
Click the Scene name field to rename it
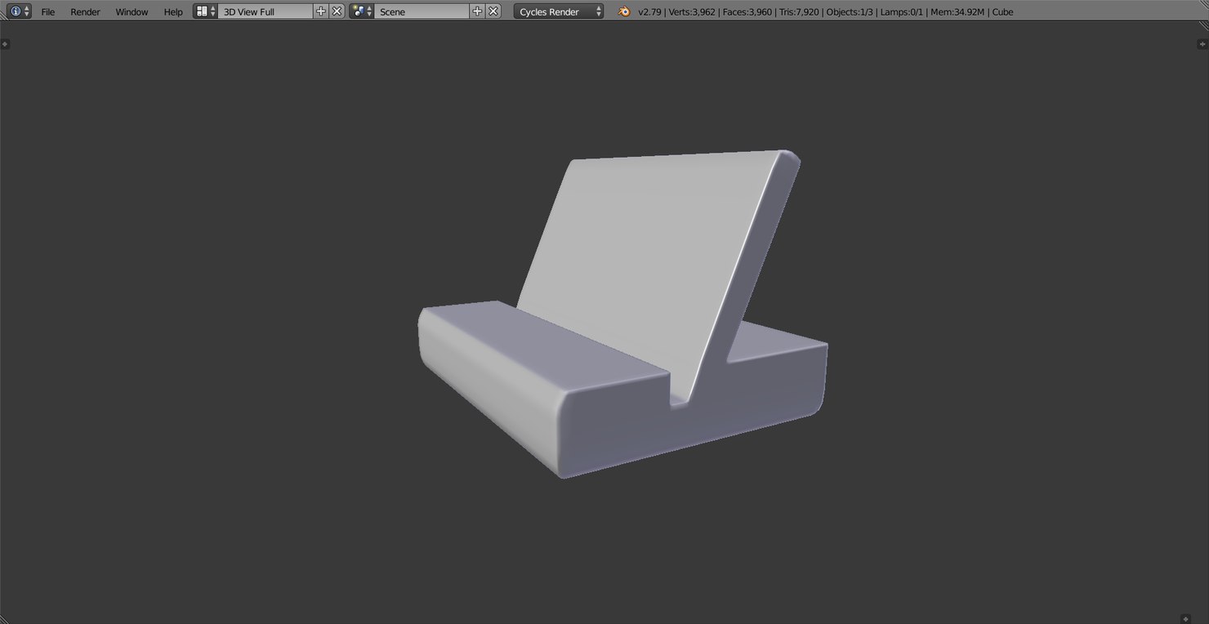coord(421,11)
